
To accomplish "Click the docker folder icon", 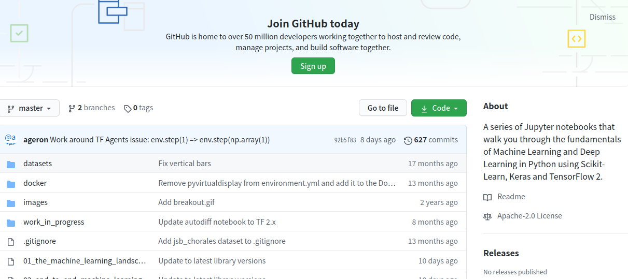I will point(11,184).
